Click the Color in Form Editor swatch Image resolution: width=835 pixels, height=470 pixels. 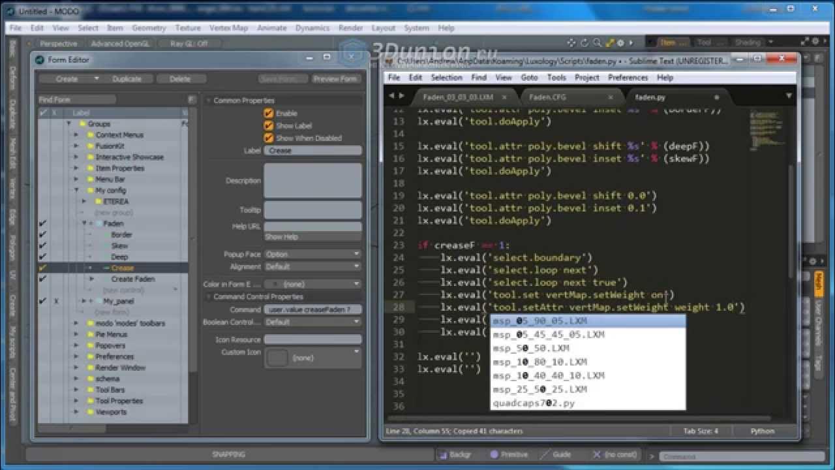click(273, 285)
